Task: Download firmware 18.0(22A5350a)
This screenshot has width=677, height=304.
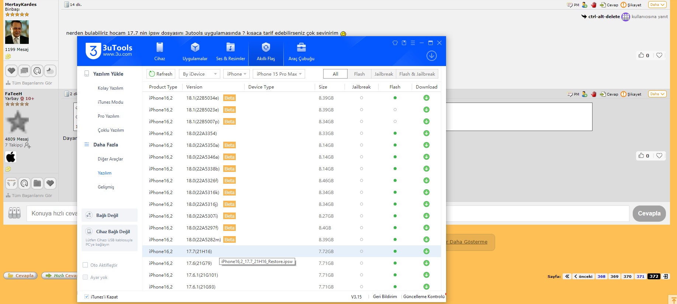Action: click(x=426, y=145)
